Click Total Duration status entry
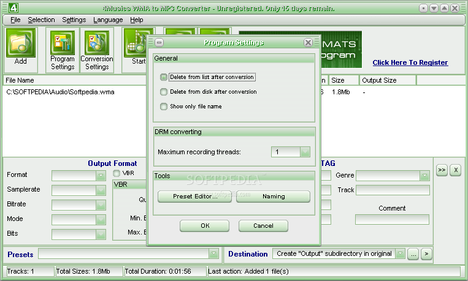 pyautogui.click(x=165, y=271)
